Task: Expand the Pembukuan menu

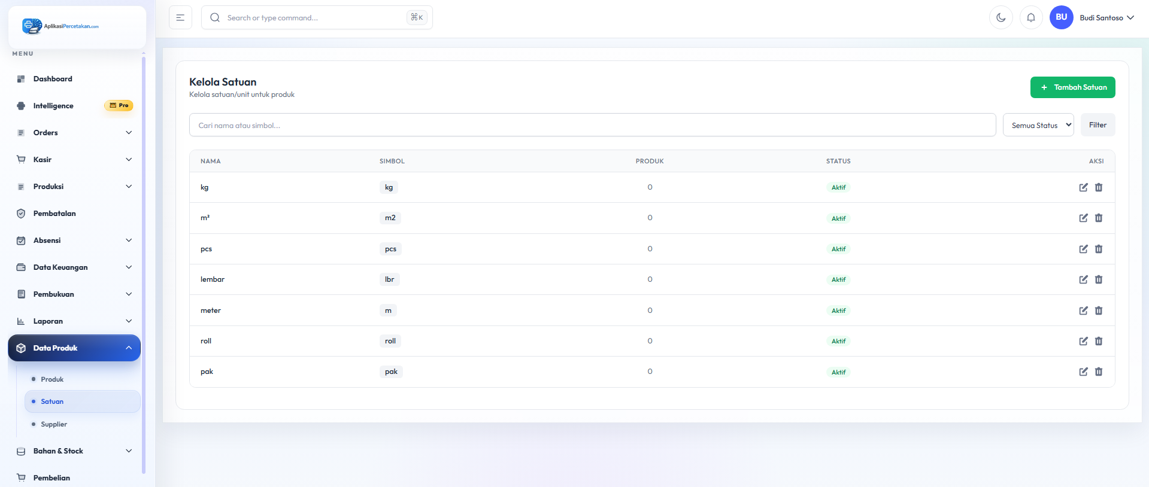Action: pyautogui.click(x=74, y=294)
